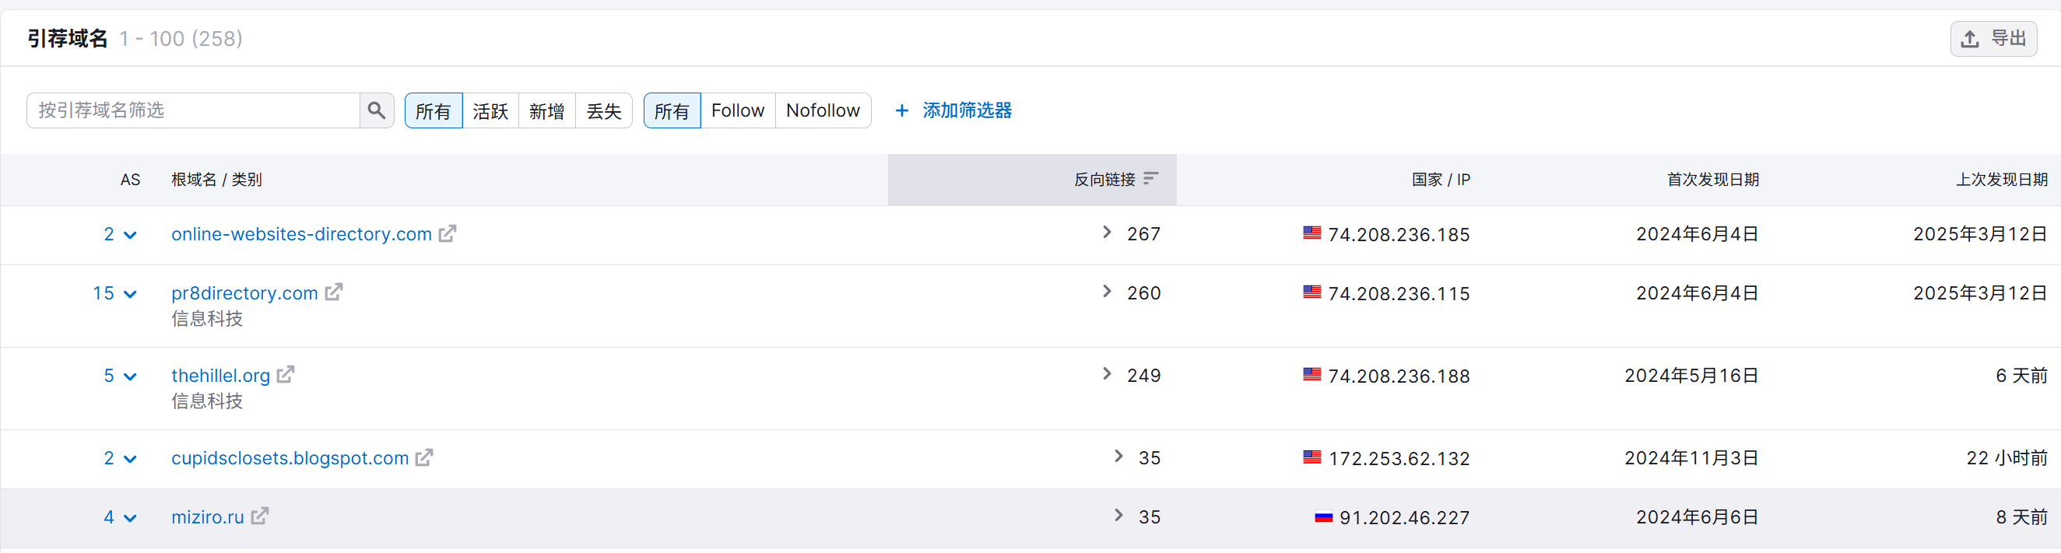
Task: Open online-websites-directory.com external link icon
Action: pyautogui.click(x=448, y=233)
